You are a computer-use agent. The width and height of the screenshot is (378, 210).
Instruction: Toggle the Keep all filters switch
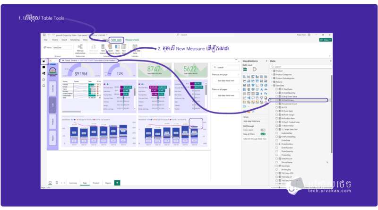[263, 134]
